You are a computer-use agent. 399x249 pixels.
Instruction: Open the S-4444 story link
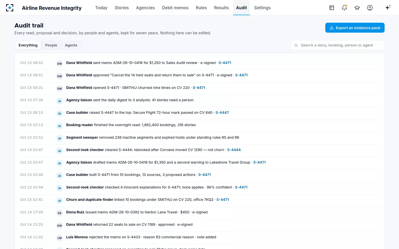pos(234,150)
